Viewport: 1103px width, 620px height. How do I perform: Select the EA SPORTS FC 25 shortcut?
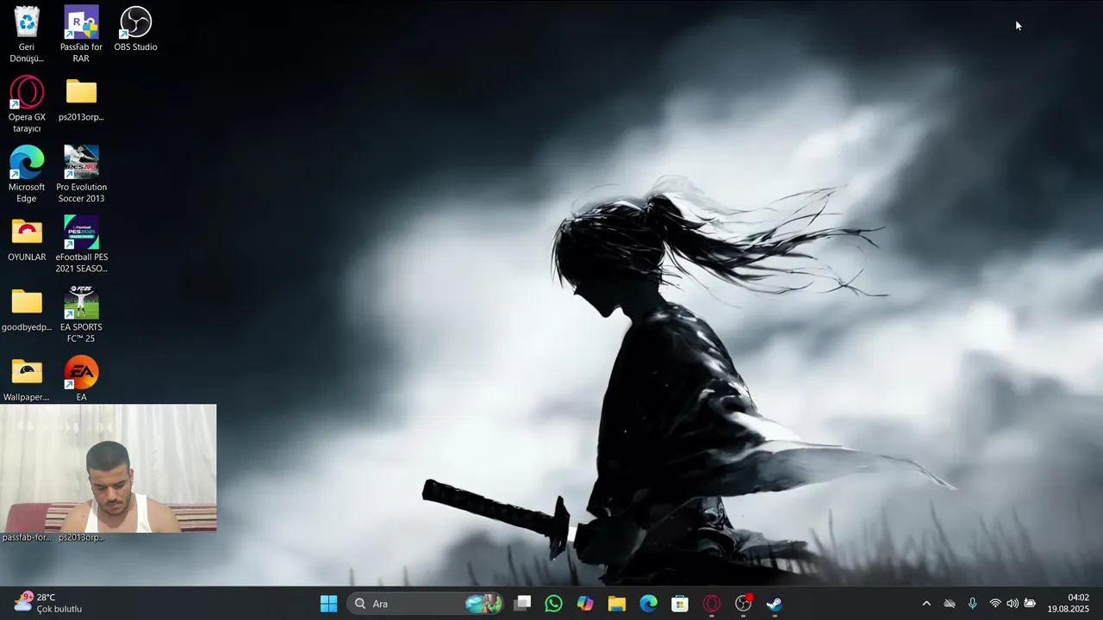pyautogui.click(x=81, y=315)
